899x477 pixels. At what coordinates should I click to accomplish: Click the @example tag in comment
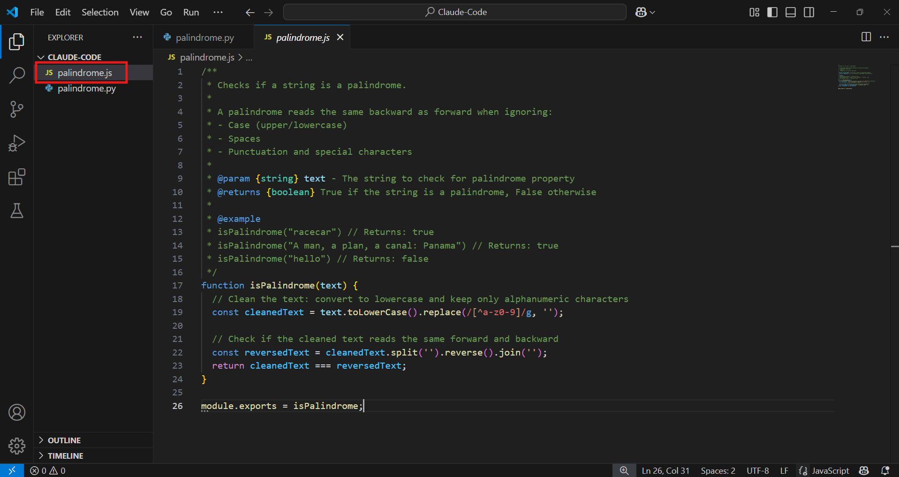(239, 219)
